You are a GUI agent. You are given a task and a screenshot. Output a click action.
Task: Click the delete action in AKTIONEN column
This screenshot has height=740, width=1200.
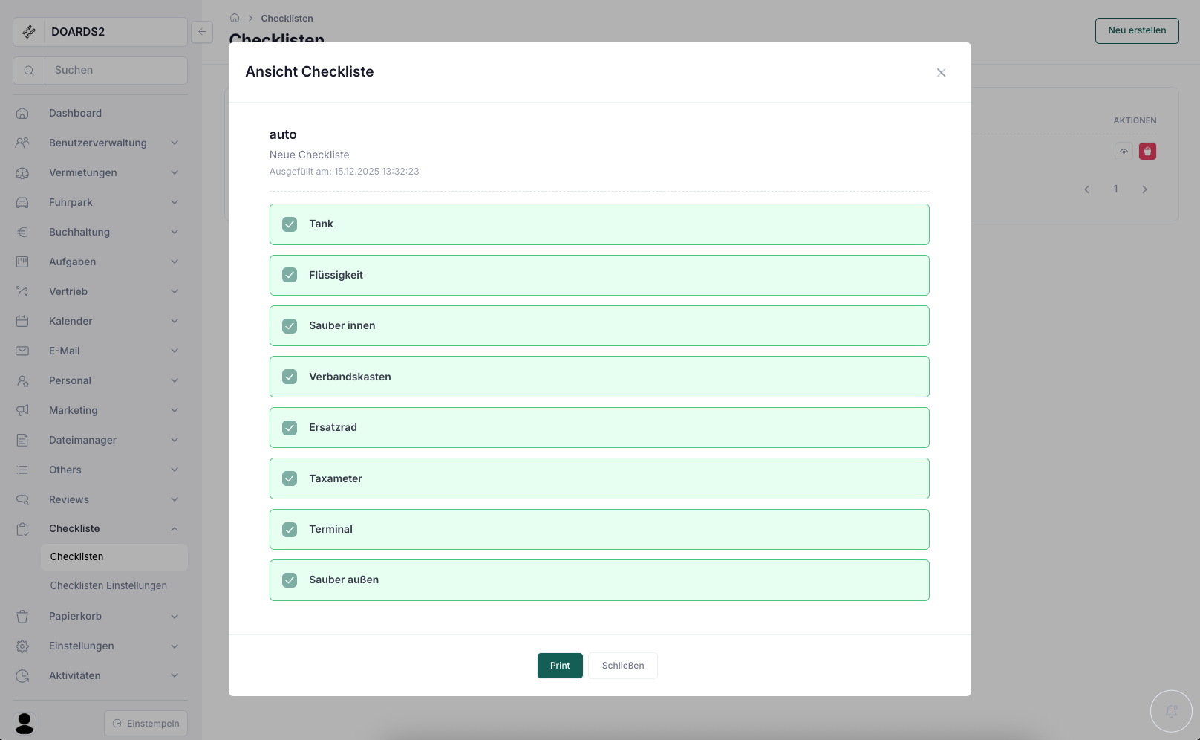tap(1147, 151)
